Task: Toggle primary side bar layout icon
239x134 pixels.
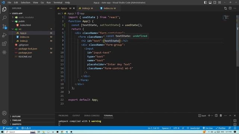Action: [205, 3]
